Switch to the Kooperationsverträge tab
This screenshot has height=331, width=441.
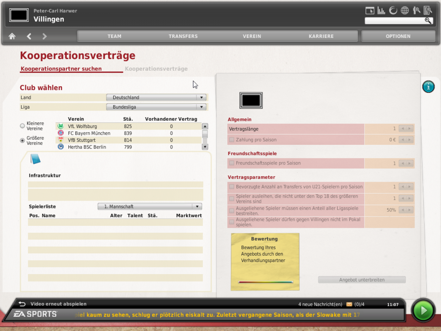tap(156, 69)
